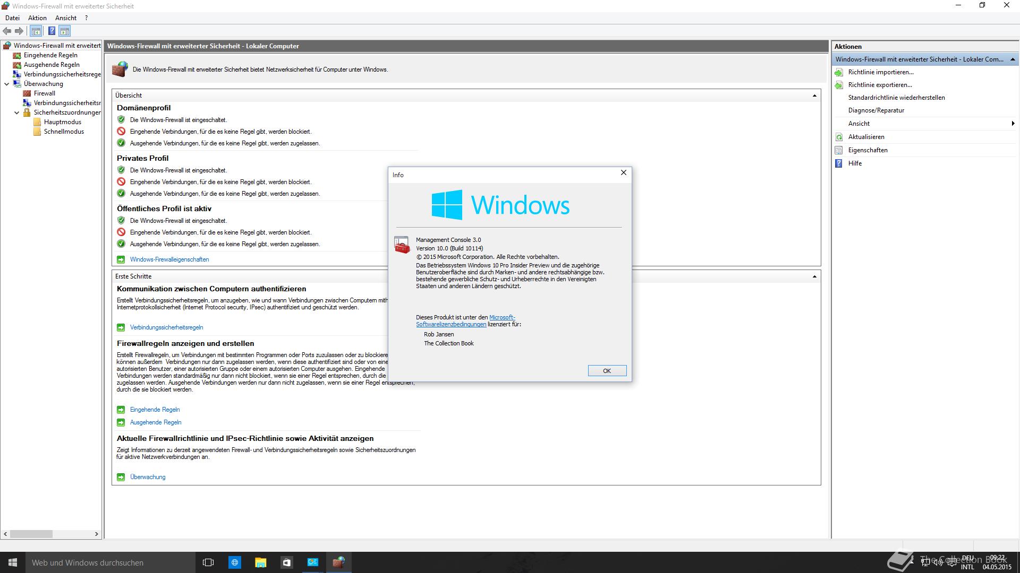Click the tree pane horizontal scrollbar thumb
The image size is (1020, 573).
(31, 534)
